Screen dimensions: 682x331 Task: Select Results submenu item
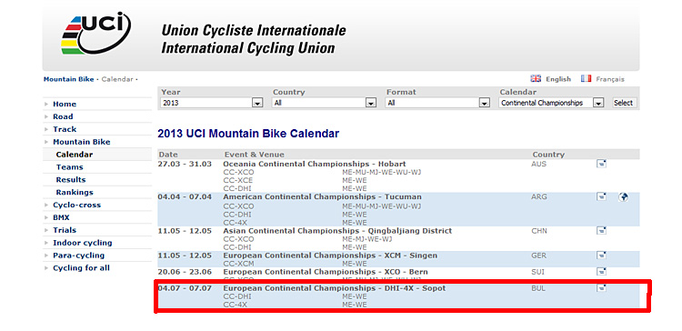coord(71,180)
